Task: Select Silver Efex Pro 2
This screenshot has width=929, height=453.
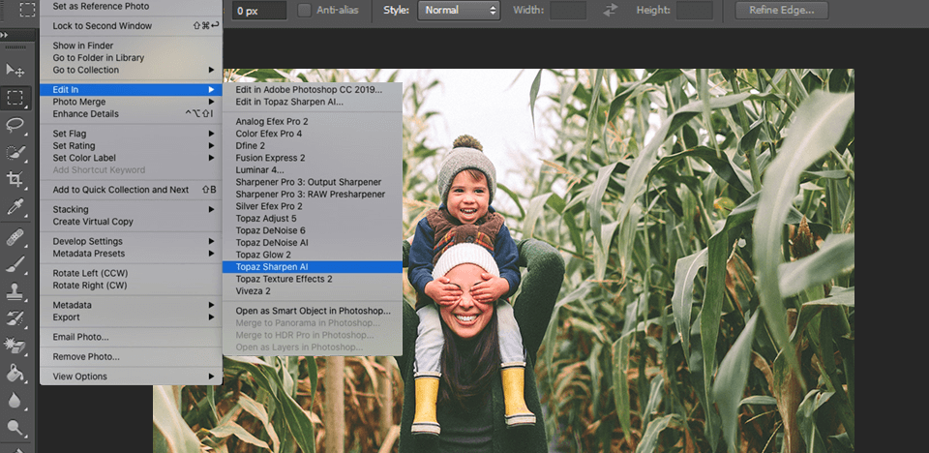Action: tap(313, 206)
